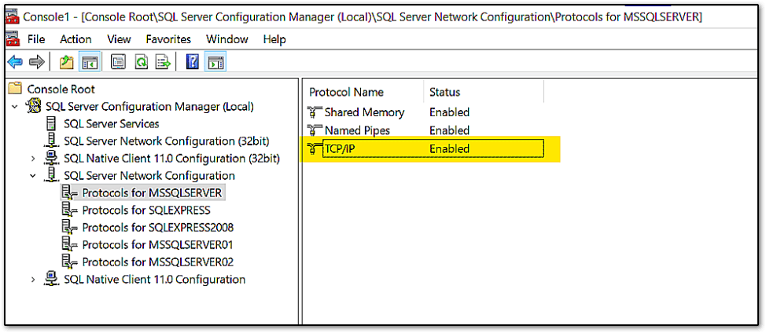Image resolution: width=766 pixels, height=333 pixels.
Task: Click the Back arrow toolbar icon
Action: tap(14, 61)
